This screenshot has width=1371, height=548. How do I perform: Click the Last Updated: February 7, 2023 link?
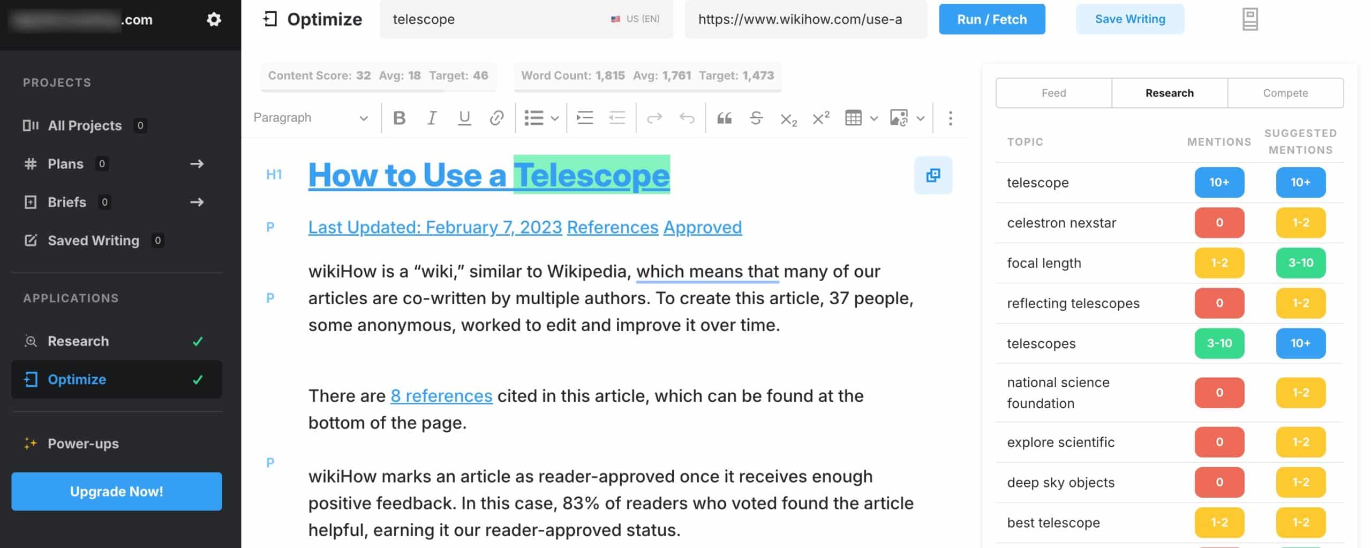pos(435,227)
